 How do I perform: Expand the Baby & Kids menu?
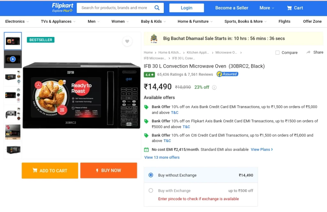[153, 21]
